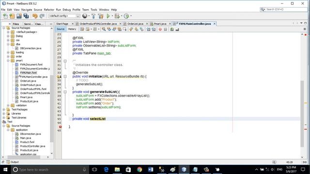Click the editor vertical scrollbar
310x174 pixels.
302,114
